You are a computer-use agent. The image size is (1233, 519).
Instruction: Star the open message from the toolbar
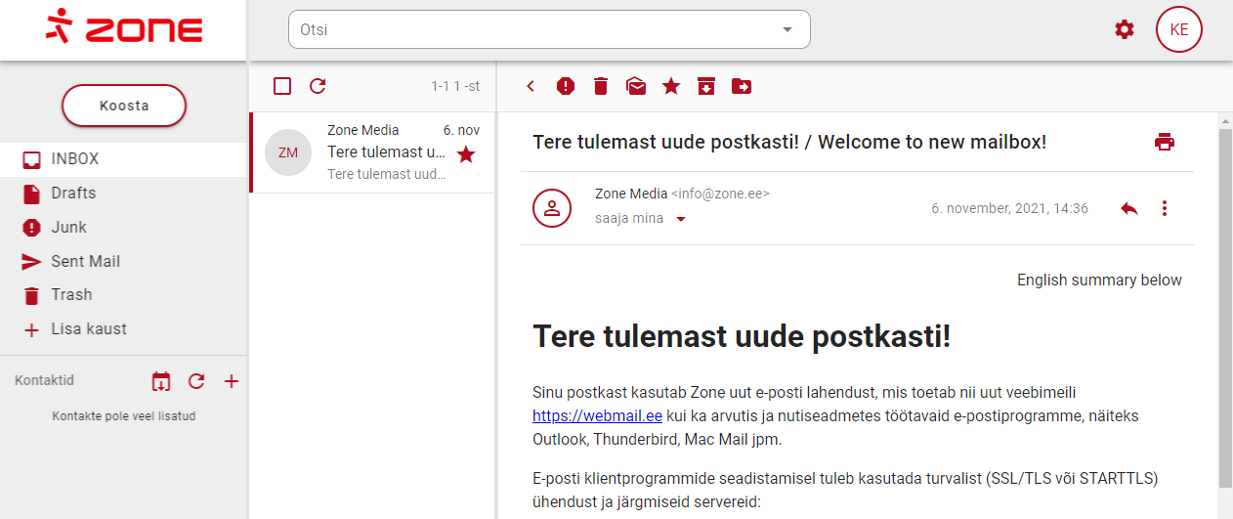click(x=671, y=86)
